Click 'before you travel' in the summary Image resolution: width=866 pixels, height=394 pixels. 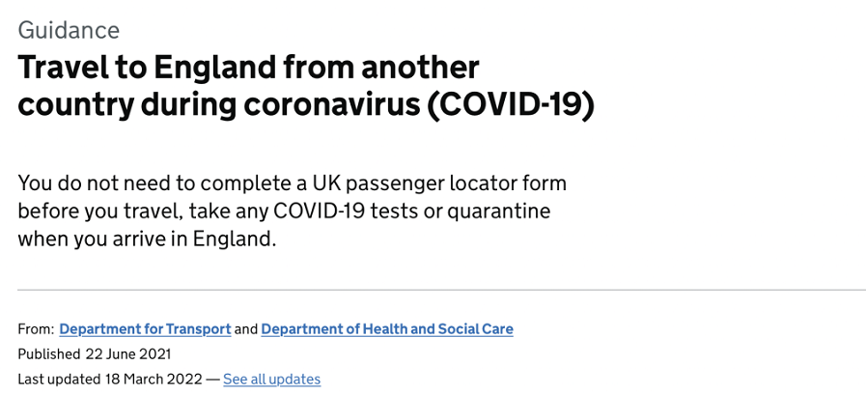click(86, 212)
